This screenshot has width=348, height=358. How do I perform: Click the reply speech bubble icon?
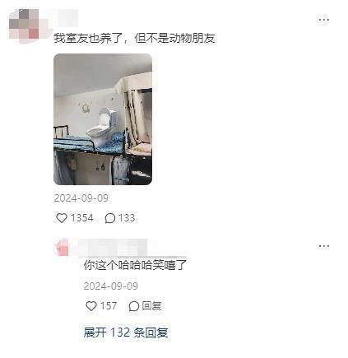(x=134, y=306)
